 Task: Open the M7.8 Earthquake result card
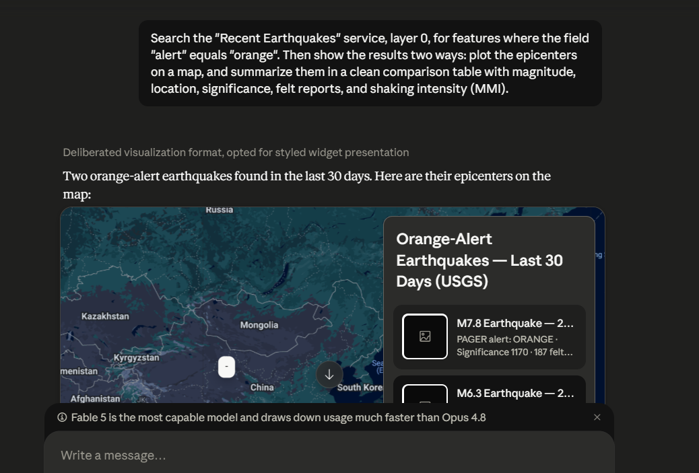pyautogui.click(x=490, y=337)
